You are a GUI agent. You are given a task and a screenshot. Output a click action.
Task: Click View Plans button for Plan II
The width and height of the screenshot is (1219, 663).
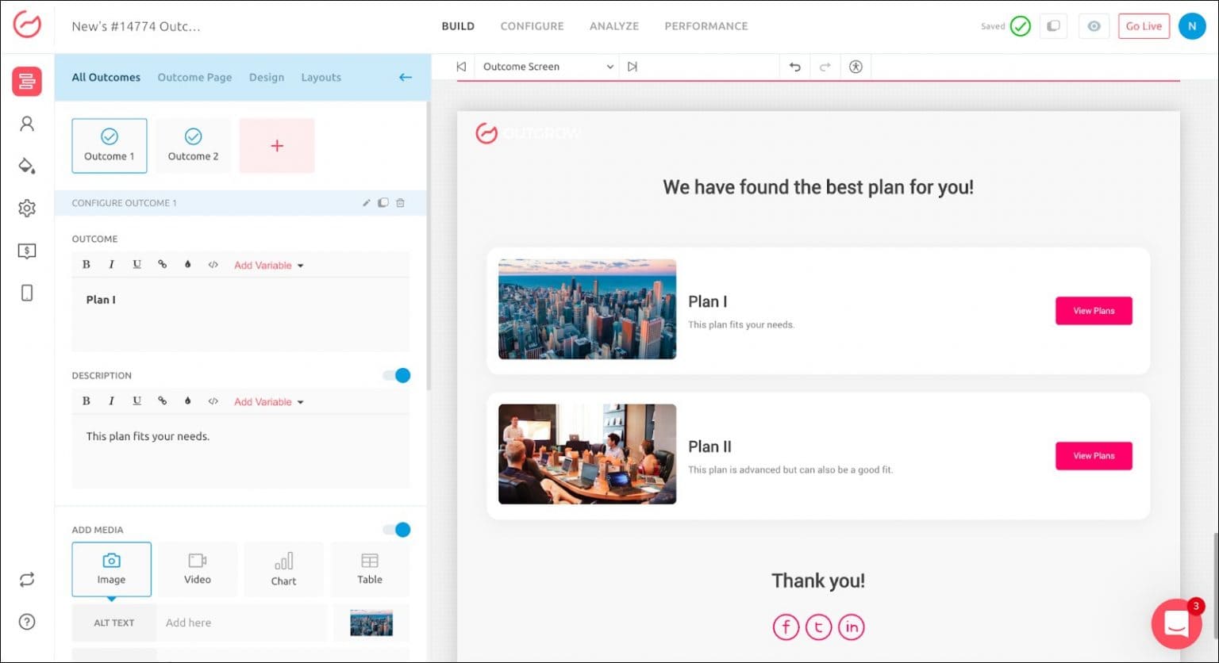pos(1093,456)
